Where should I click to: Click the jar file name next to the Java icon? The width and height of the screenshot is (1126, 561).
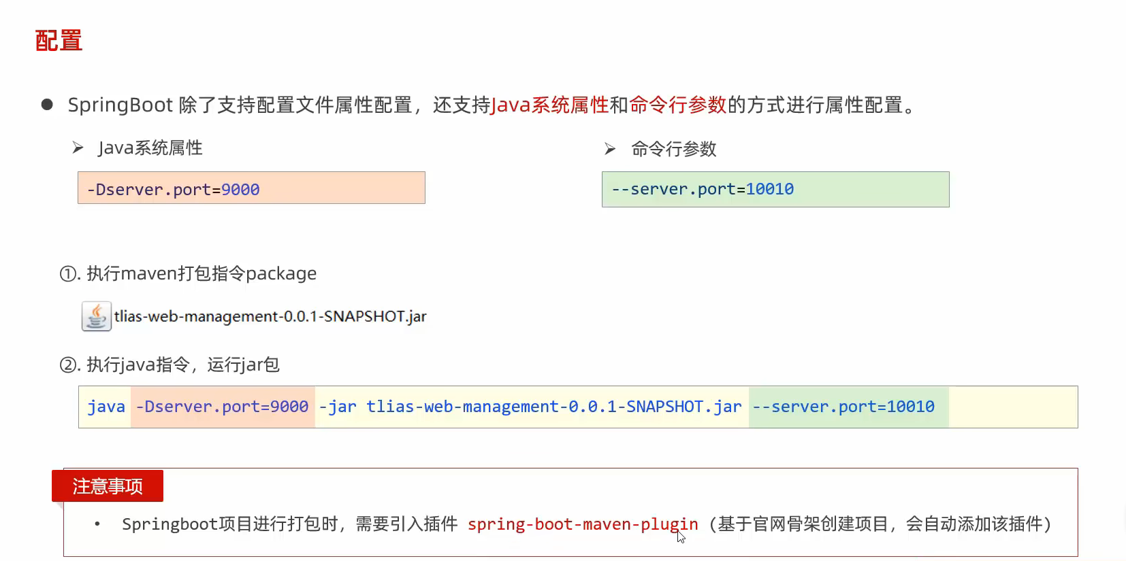(x=270, y=316)
